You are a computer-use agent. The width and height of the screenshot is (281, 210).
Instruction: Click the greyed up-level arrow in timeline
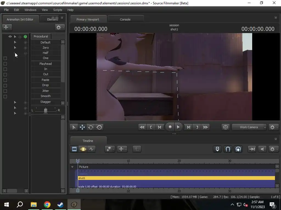pos(137,149)
